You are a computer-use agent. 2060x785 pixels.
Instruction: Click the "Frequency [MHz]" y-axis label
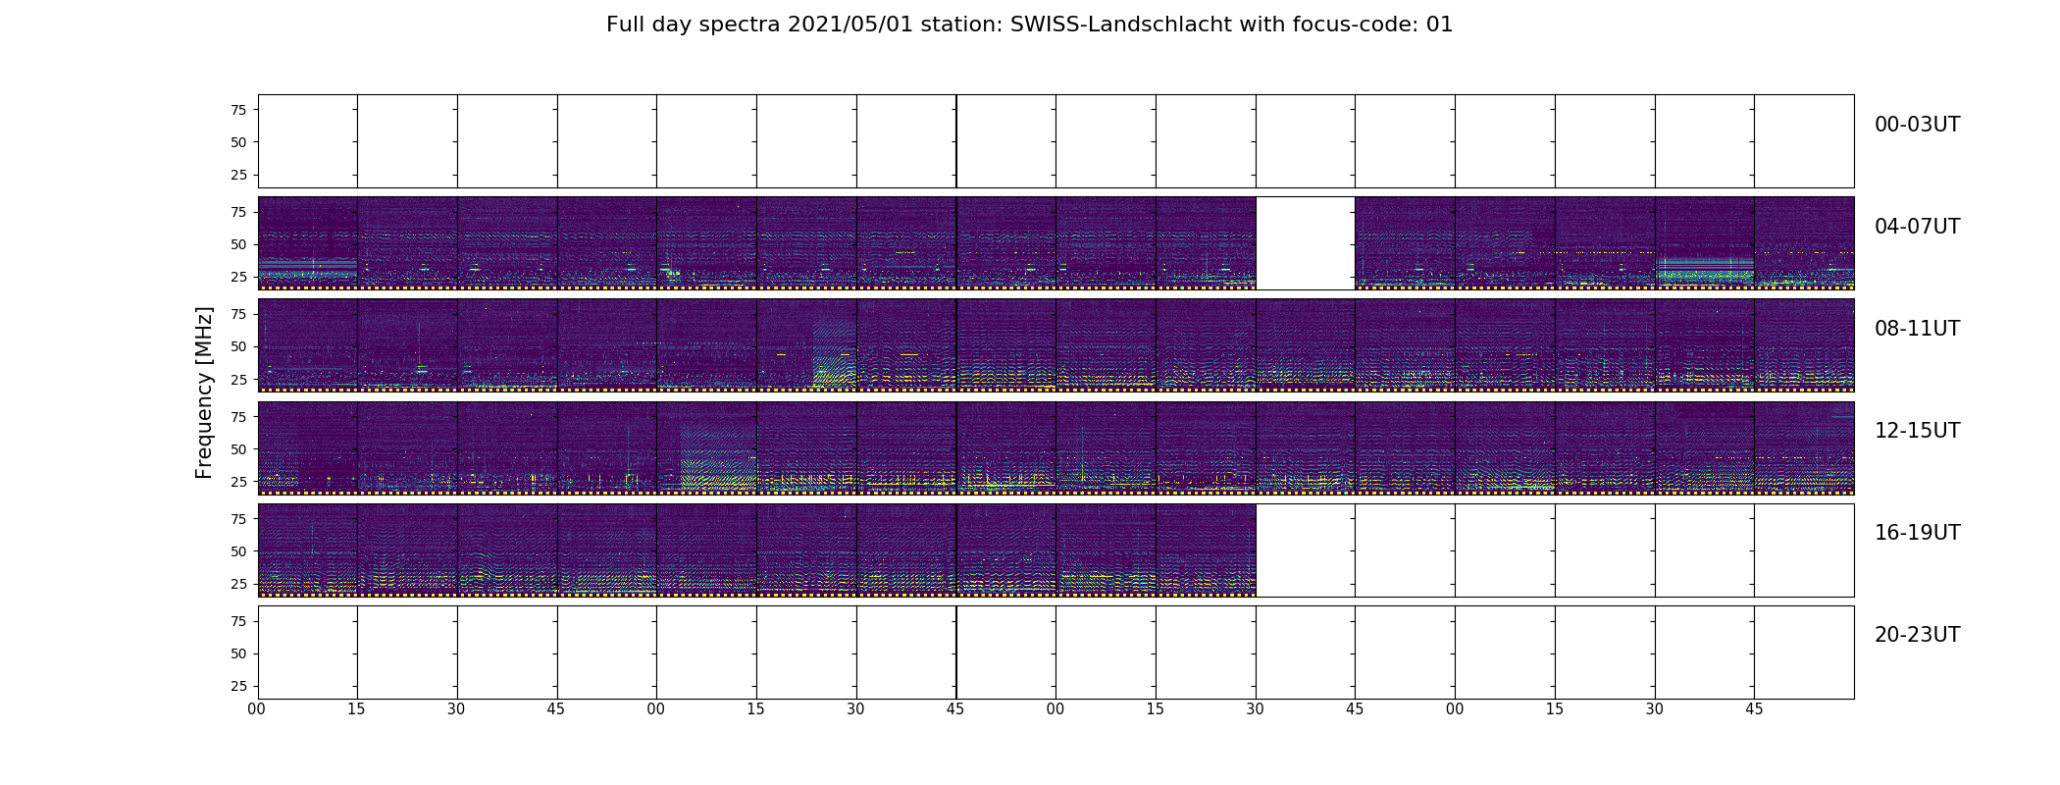coord(204,393)
